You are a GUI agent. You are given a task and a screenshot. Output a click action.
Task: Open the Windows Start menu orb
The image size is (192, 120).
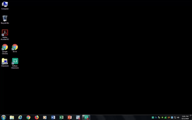click(x=4, y=117)
